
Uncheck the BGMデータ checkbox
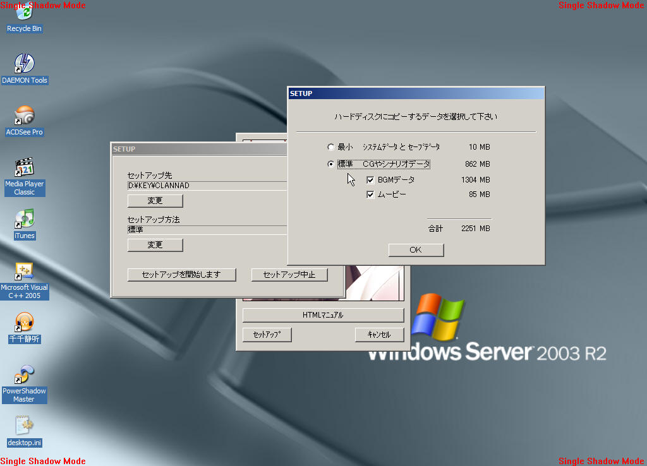click(370, 180)
